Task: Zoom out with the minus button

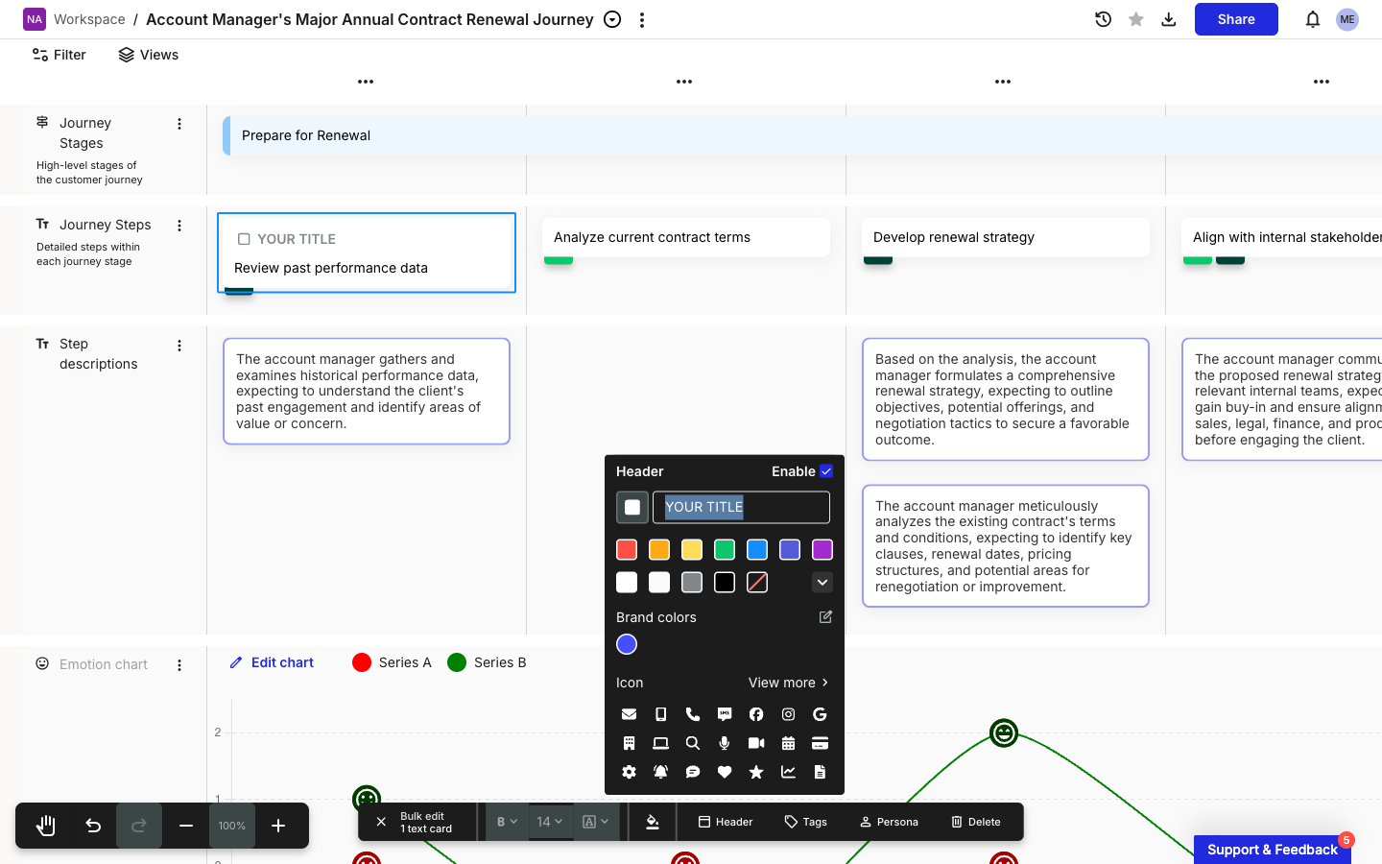Action: (x=186, y=826)
